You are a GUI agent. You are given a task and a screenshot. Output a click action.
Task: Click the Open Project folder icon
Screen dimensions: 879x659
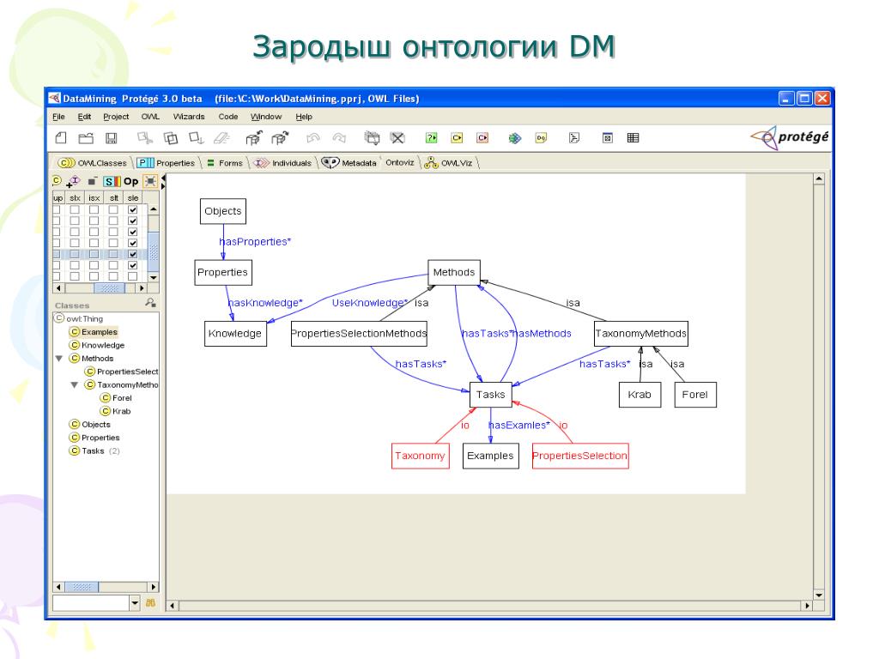[86, 138]
